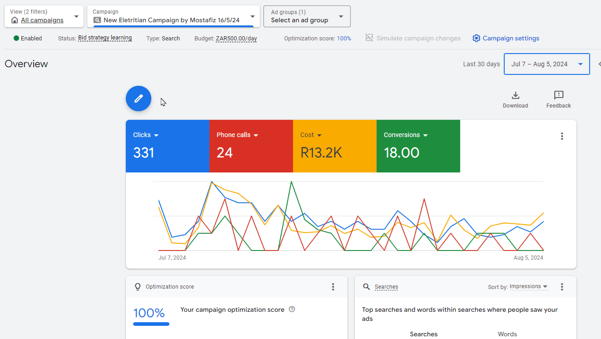Open the date range picker
Image resolution: width=601 pixels, height=339 pixels.
click(x=546, y=64)
